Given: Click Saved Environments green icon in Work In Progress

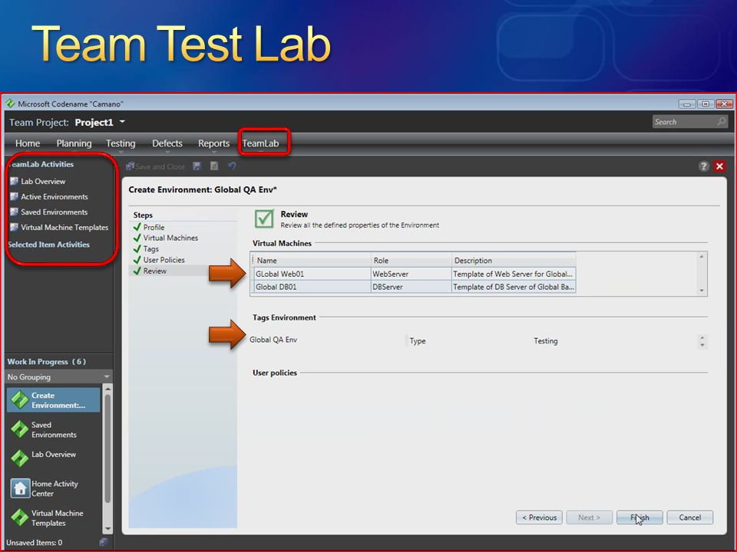Looking at the screenshot, I should coord(20,429).
